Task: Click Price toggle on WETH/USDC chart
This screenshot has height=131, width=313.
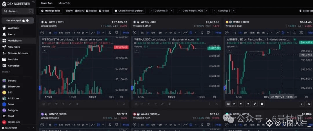Action: pos(218,33)
